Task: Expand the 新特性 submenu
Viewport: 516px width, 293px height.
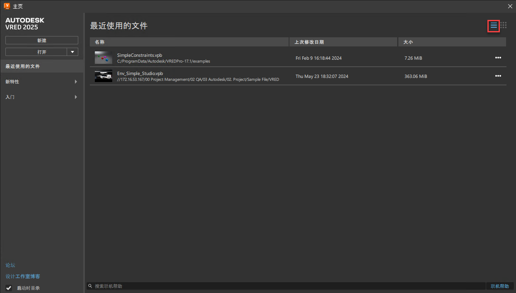Action: (x=76, y=82)
